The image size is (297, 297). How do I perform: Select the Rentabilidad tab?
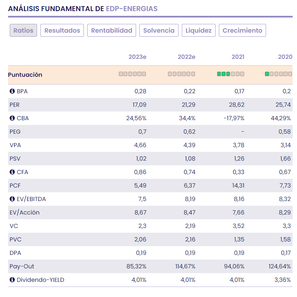[111, 30]
